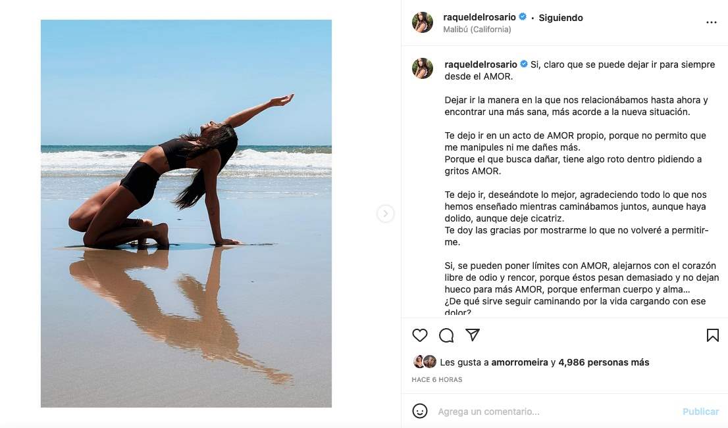View the 4,986 personas más likes list
The height and width of the screenshot is (428, 728).
pos(604,362)
